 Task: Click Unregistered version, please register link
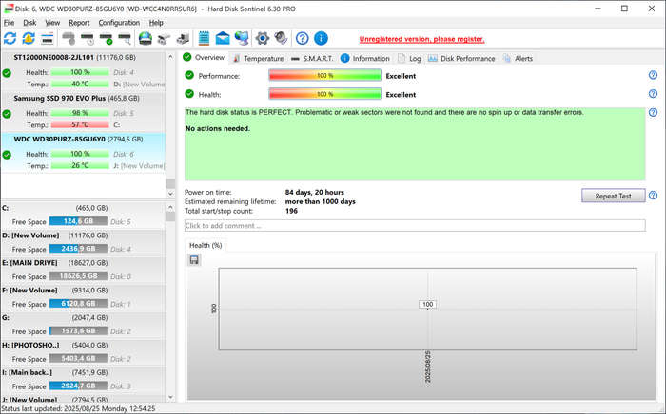point(421,39)
